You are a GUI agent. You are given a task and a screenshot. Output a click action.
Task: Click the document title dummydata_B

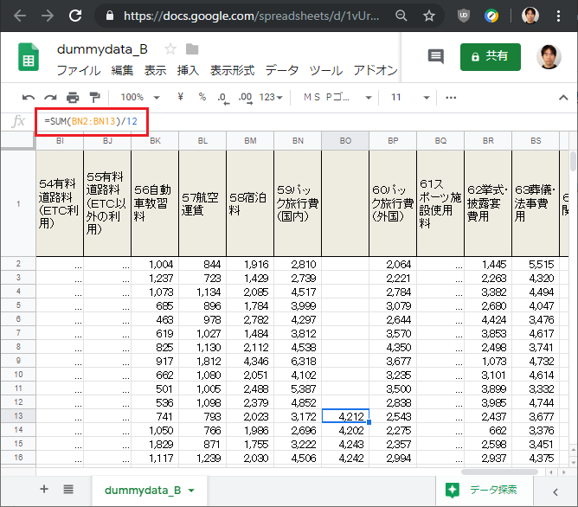tap(102, 49)
